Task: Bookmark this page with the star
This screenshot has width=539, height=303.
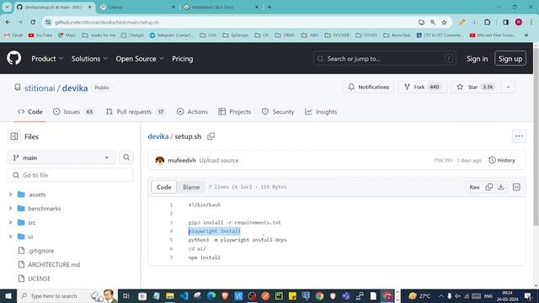Action: click(x=444, y=22)
